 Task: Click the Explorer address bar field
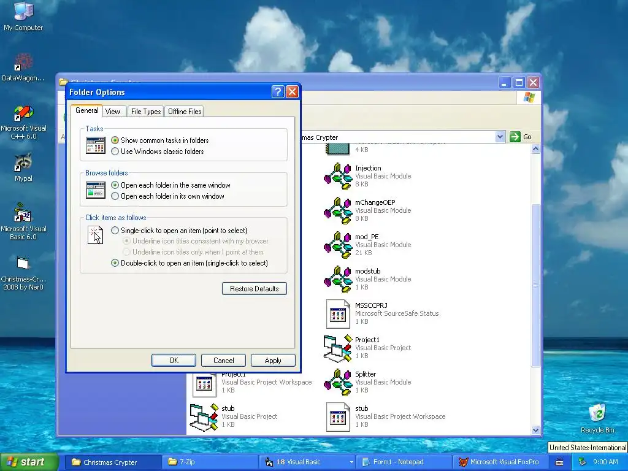[399, 137]
